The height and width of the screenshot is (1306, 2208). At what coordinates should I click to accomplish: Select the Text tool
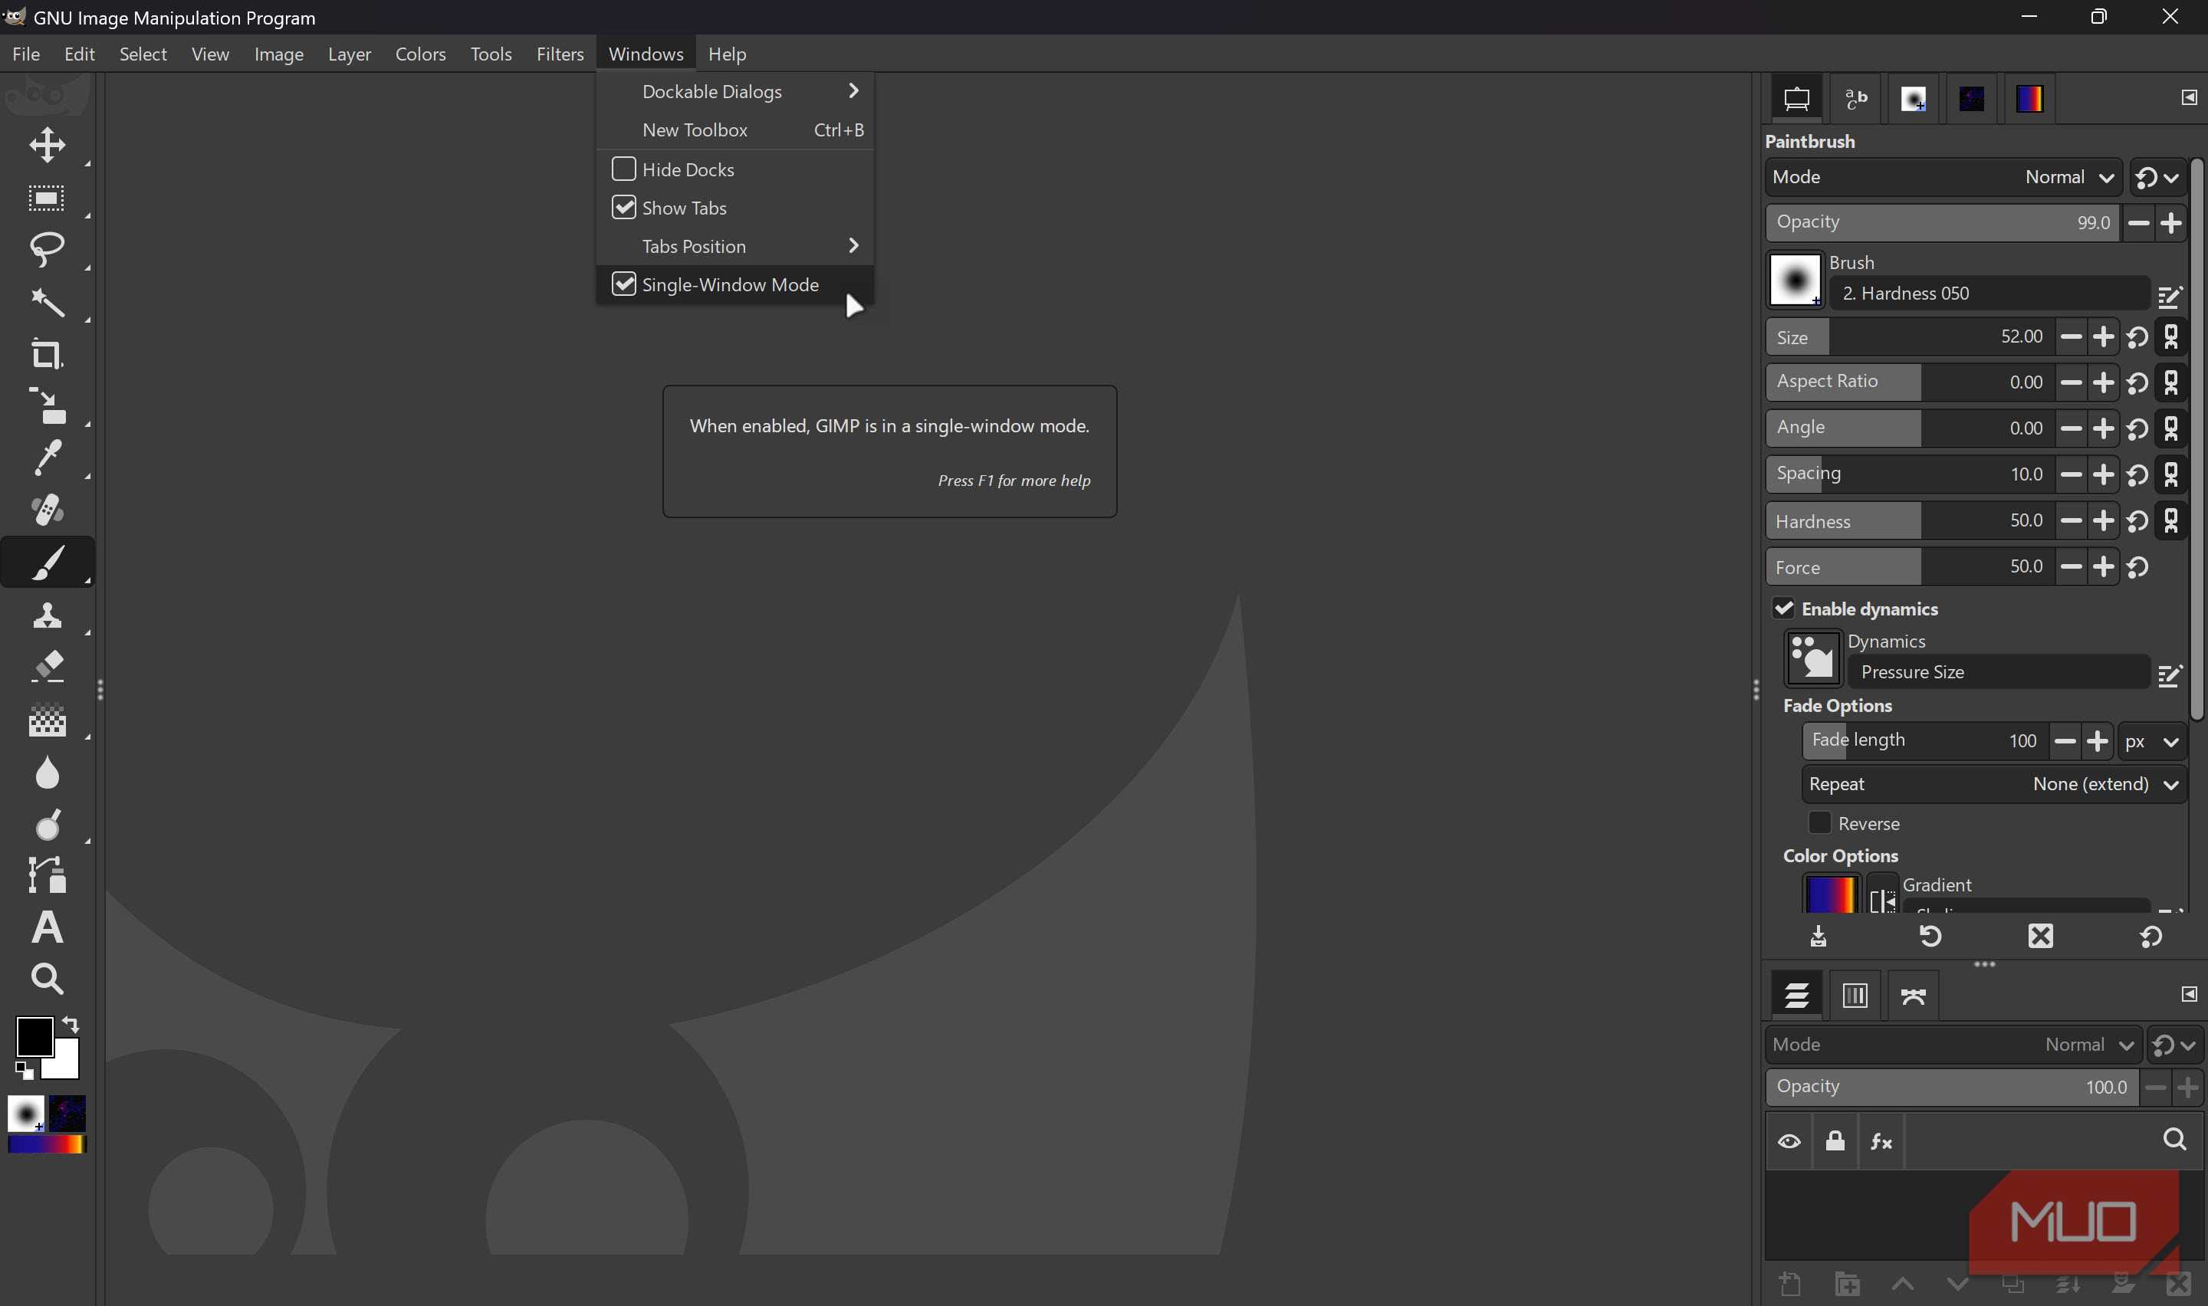coord(47,927)
